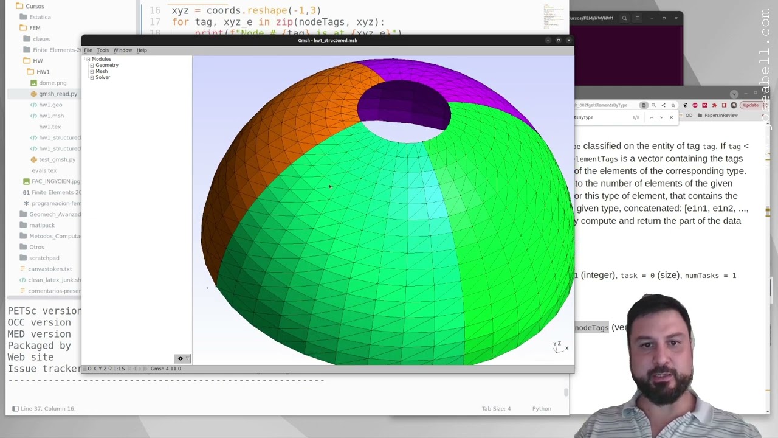The height and width of the screenshot is (438, 778).
Task: Set Y axis view in status bar
Action: [100, 369]
